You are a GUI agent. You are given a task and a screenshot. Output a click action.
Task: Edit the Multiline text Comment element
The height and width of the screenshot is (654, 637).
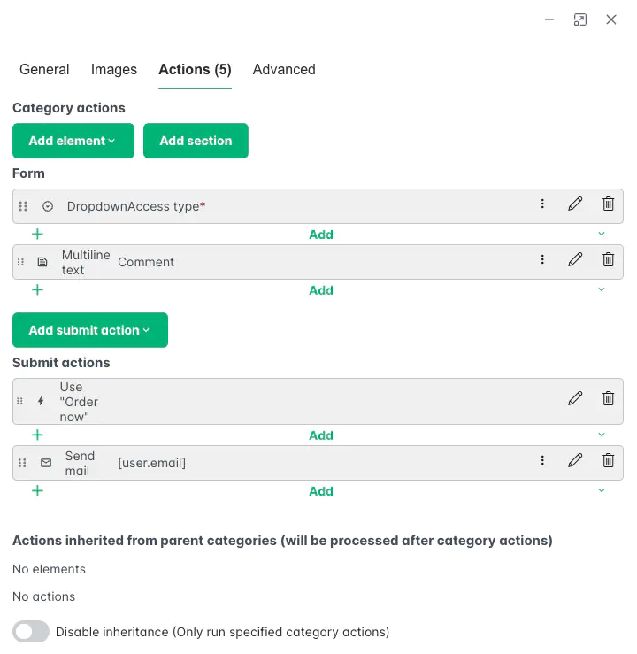click(575, 259)
